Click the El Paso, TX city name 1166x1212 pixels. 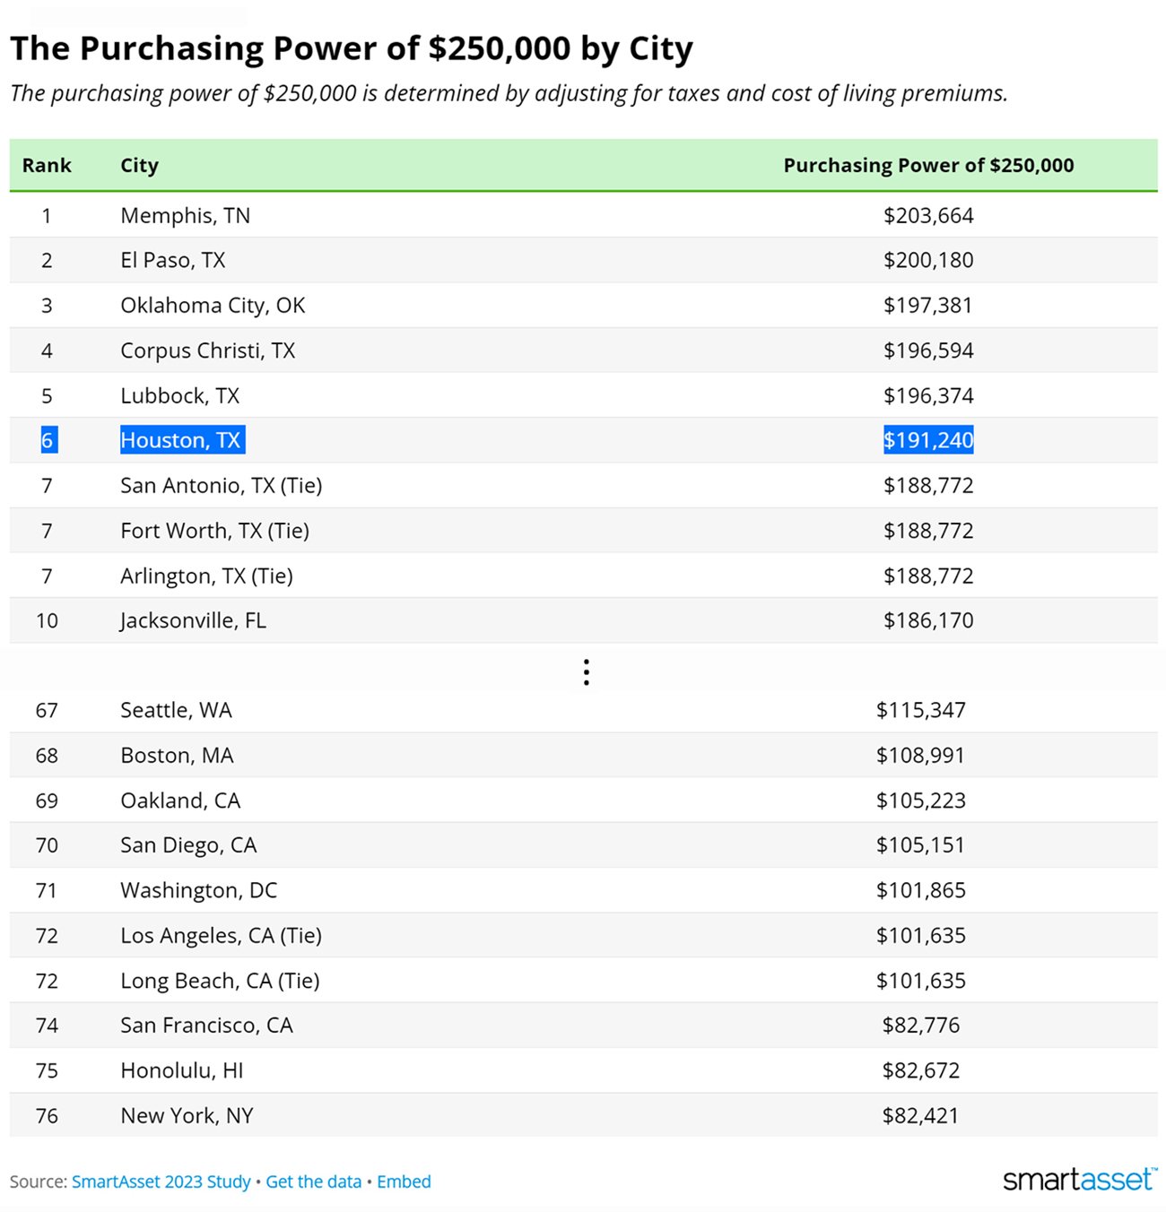(172, 261)
